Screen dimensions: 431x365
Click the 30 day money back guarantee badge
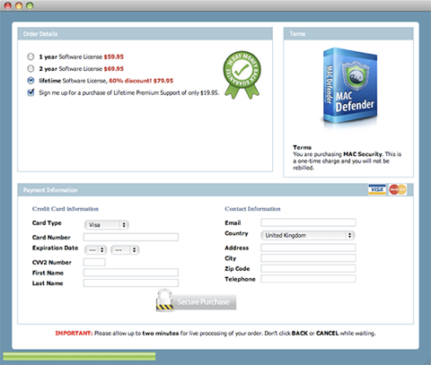click(242, 74)
